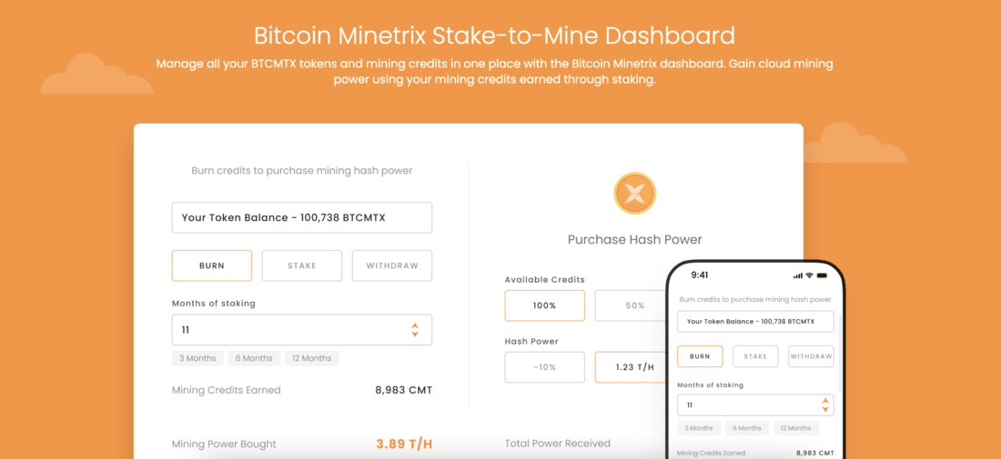Click the down arrow on the desktop months stepper
The width and height of the screenshot is (1001, 459).
[415, 334]
